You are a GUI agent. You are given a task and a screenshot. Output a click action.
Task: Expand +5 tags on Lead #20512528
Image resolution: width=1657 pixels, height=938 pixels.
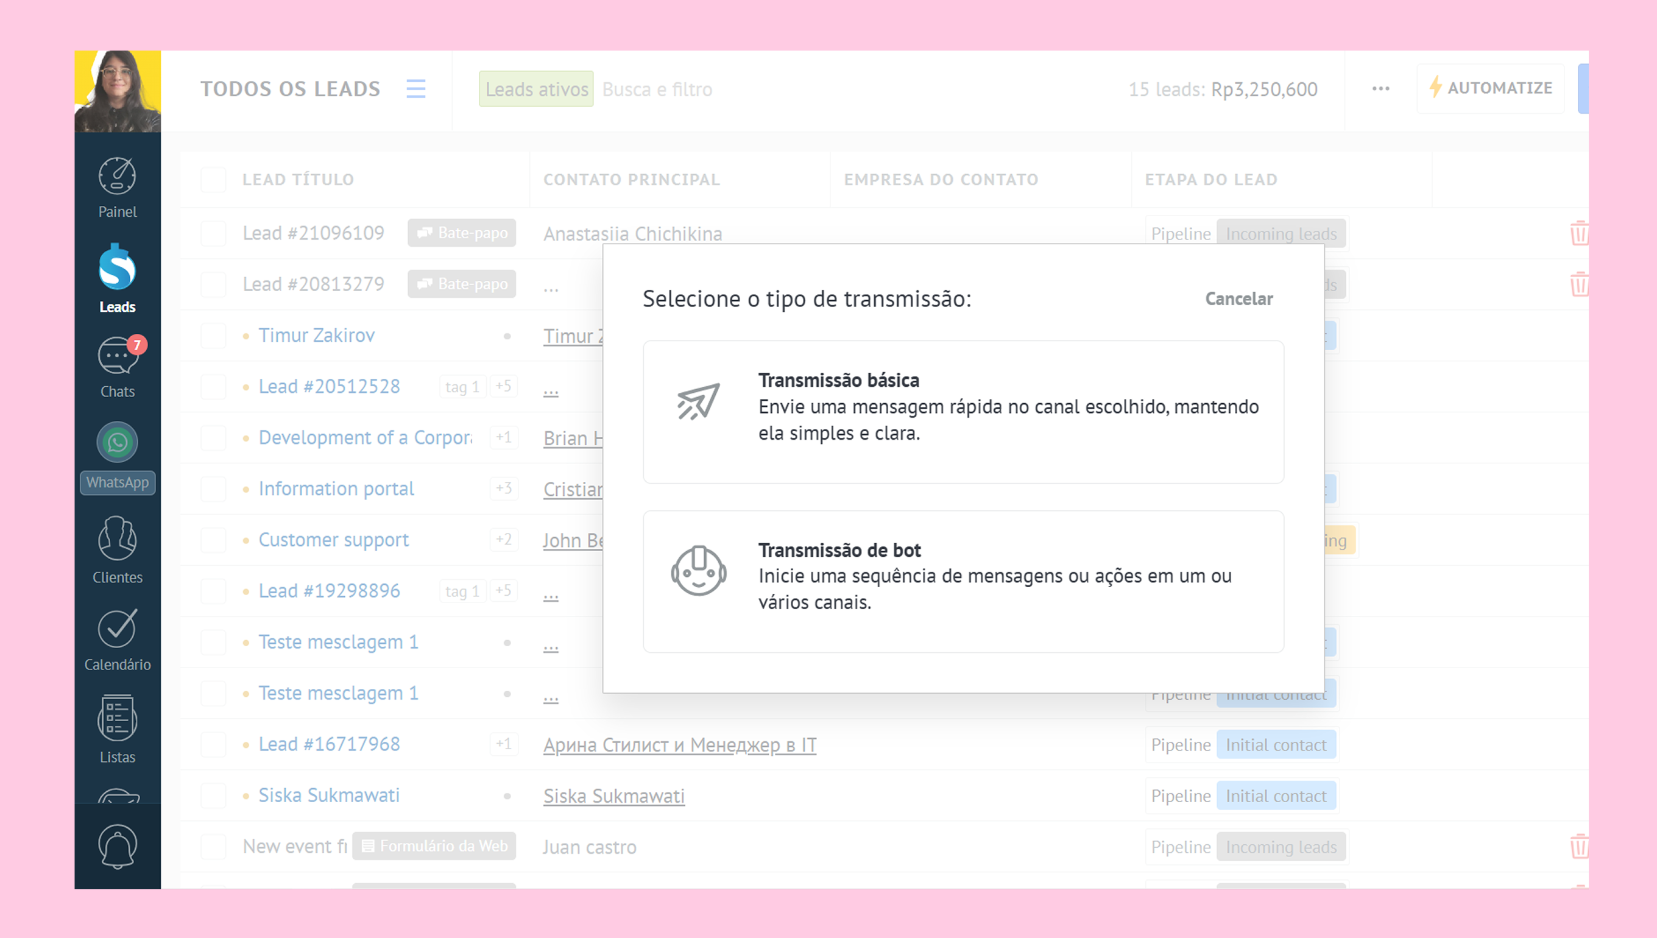pos(503,387)
